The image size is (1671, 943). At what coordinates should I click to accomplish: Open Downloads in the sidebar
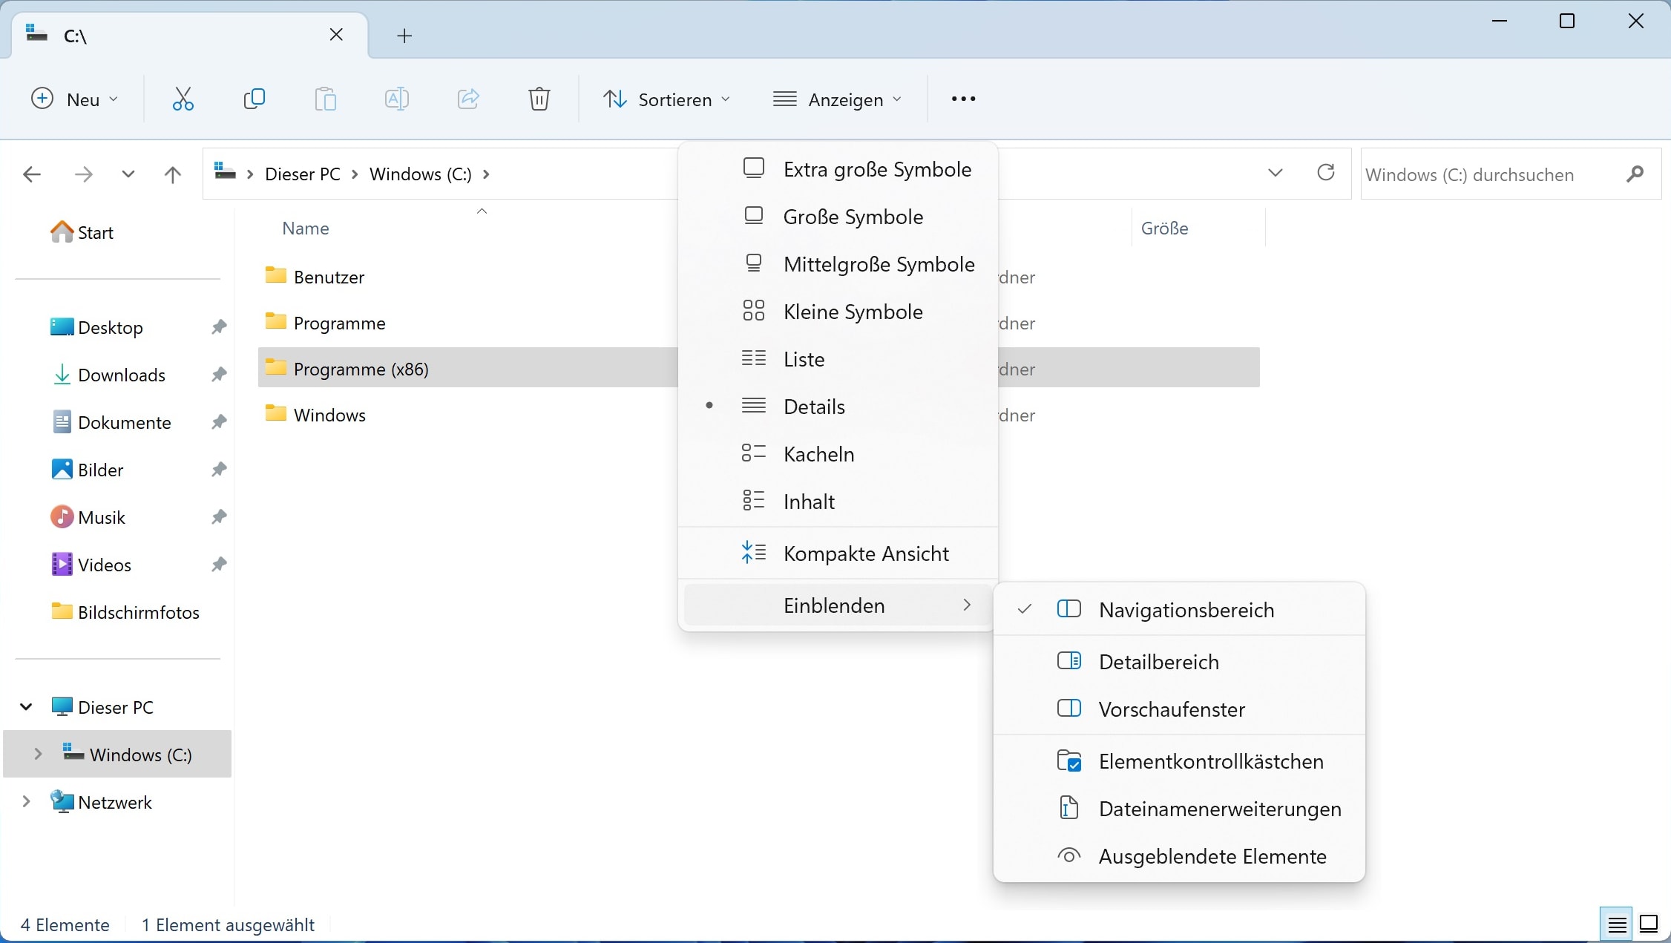pyautogui.click(x=121, y=375)
